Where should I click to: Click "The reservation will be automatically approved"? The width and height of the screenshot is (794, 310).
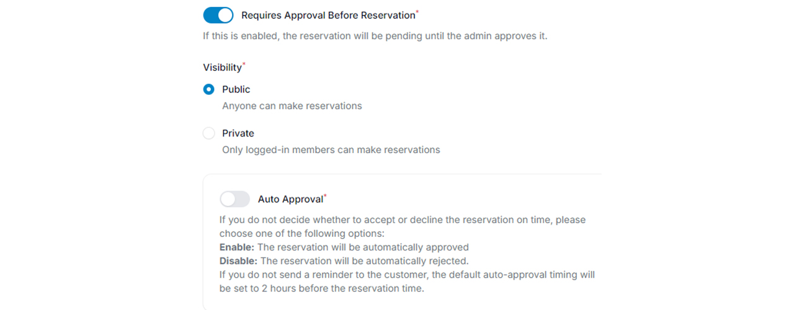click(363, 247)
